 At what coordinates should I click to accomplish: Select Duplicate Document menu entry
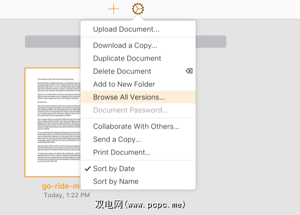pyautogui.click(x=127, y=58)
